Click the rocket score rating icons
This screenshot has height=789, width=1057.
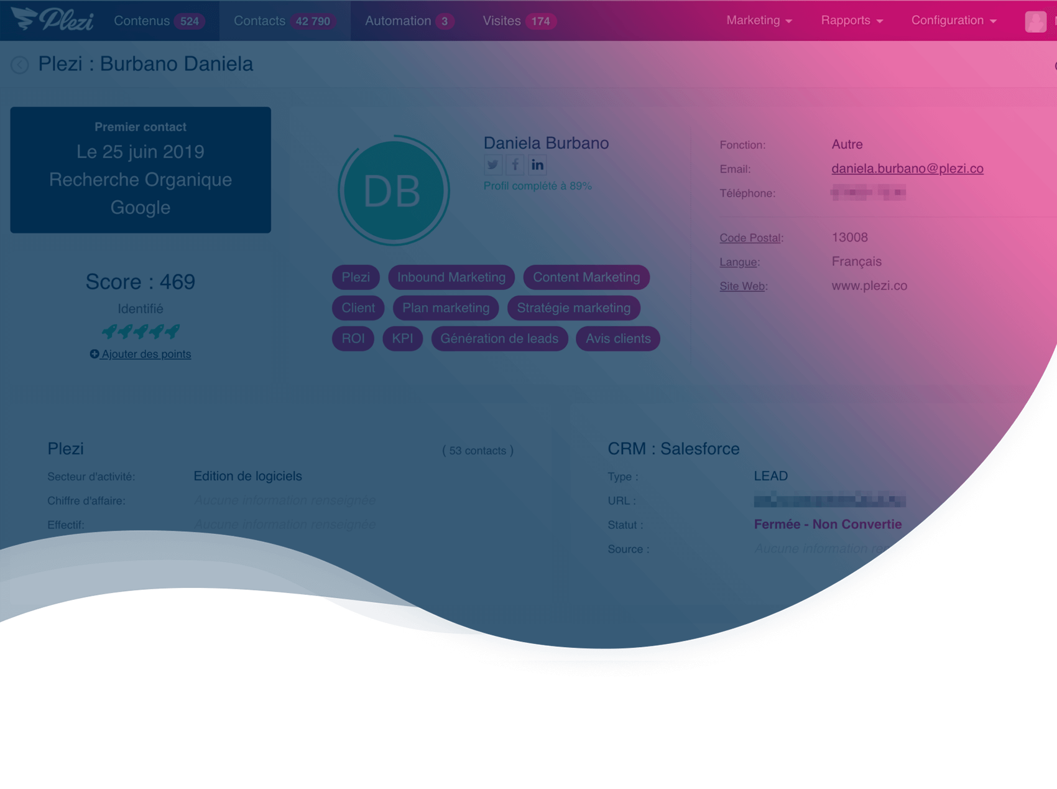(x=141, y=331)
